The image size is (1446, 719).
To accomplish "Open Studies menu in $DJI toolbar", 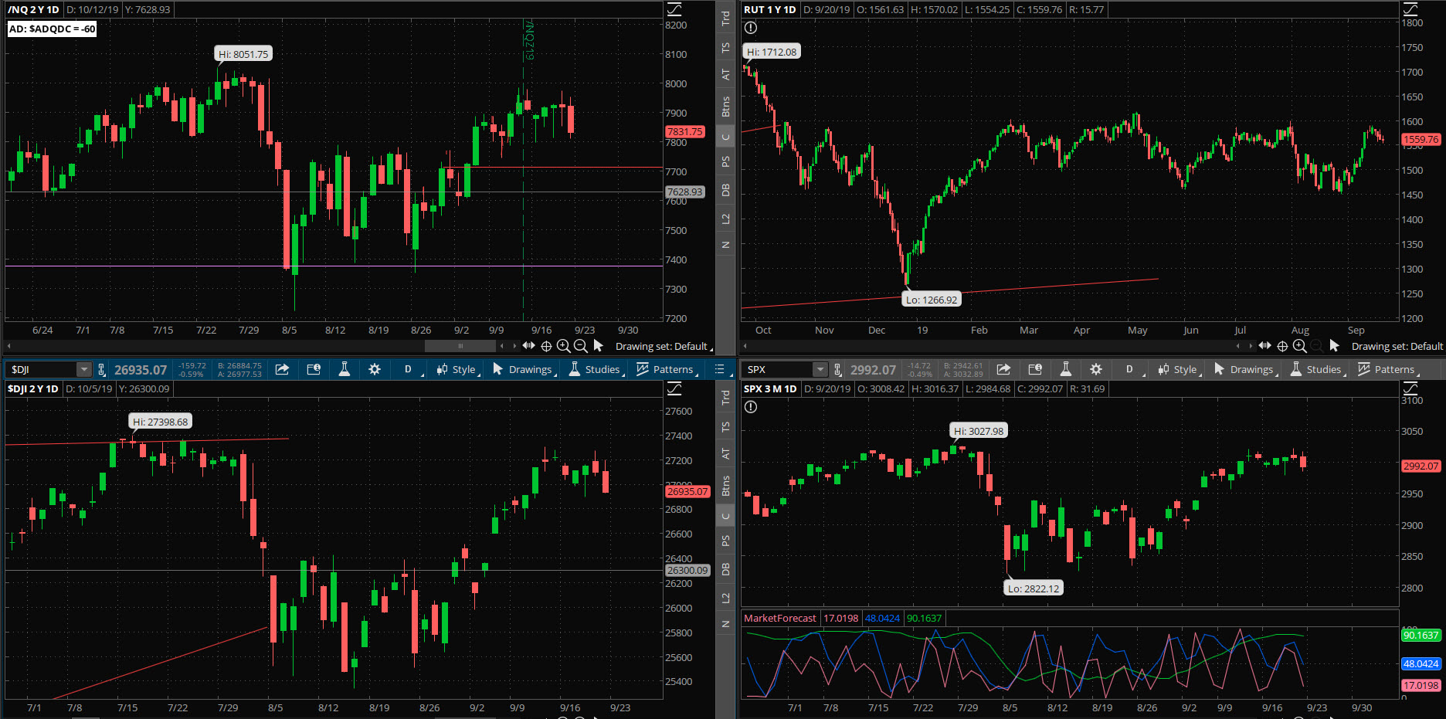I will click(x=596, y=369).
